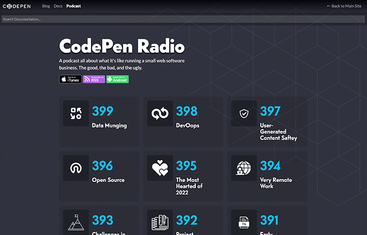Click User-Generated Content Saftey title
Viewport: 367px width, 235px height.
278,132
